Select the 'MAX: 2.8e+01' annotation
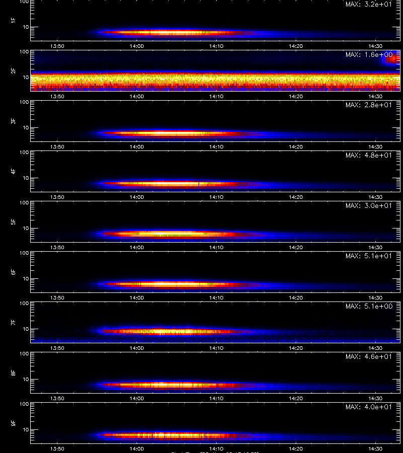This screenshot has width=403, height=453. [x=369, y=105]
